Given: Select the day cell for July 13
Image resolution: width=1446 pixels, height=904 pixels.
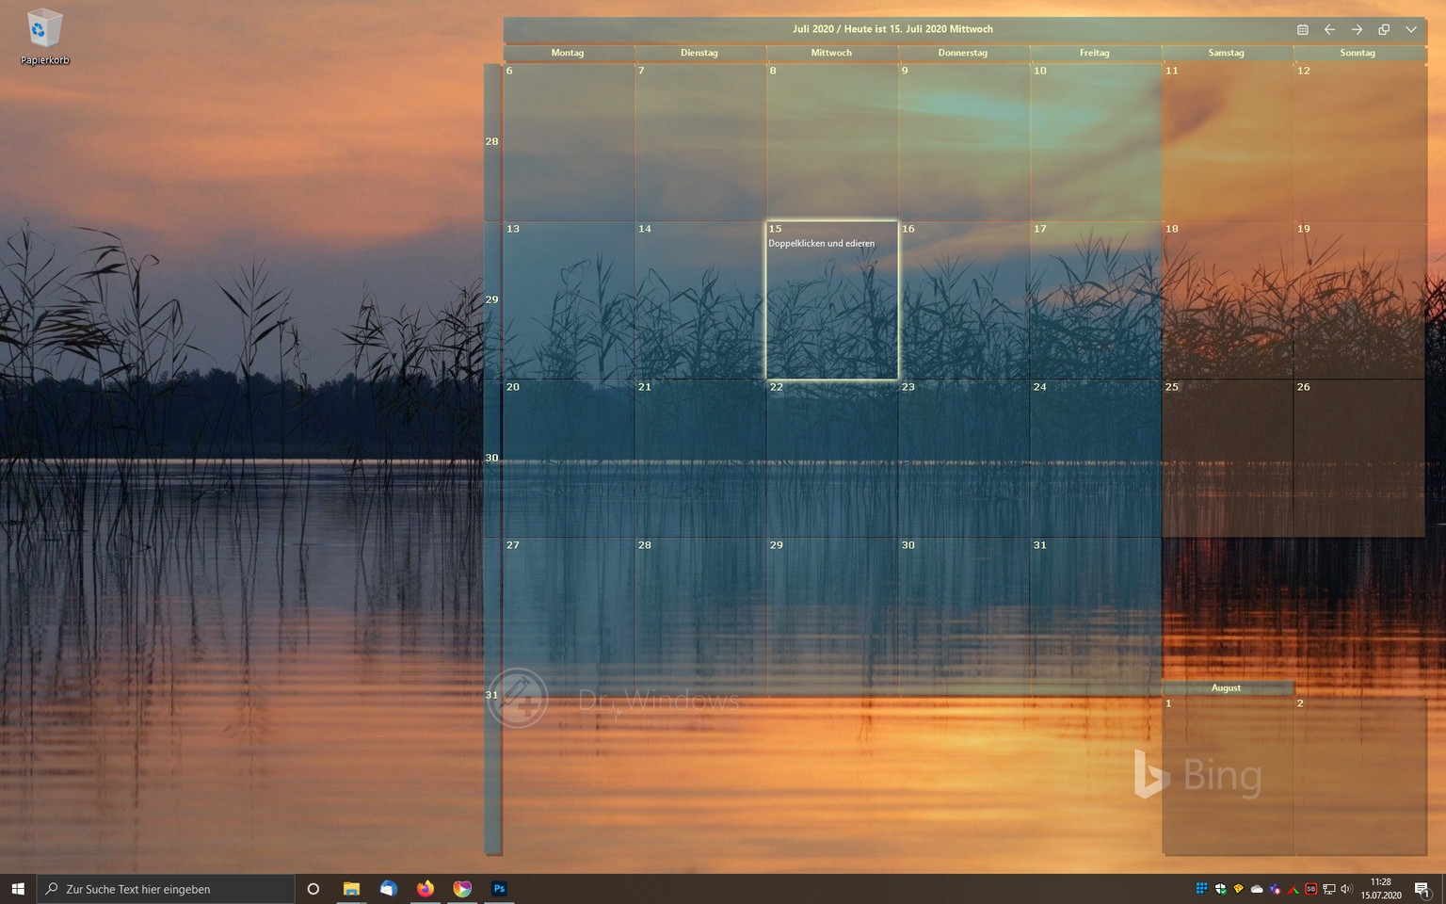Looking at the screenshot, I should coord(569,300).
